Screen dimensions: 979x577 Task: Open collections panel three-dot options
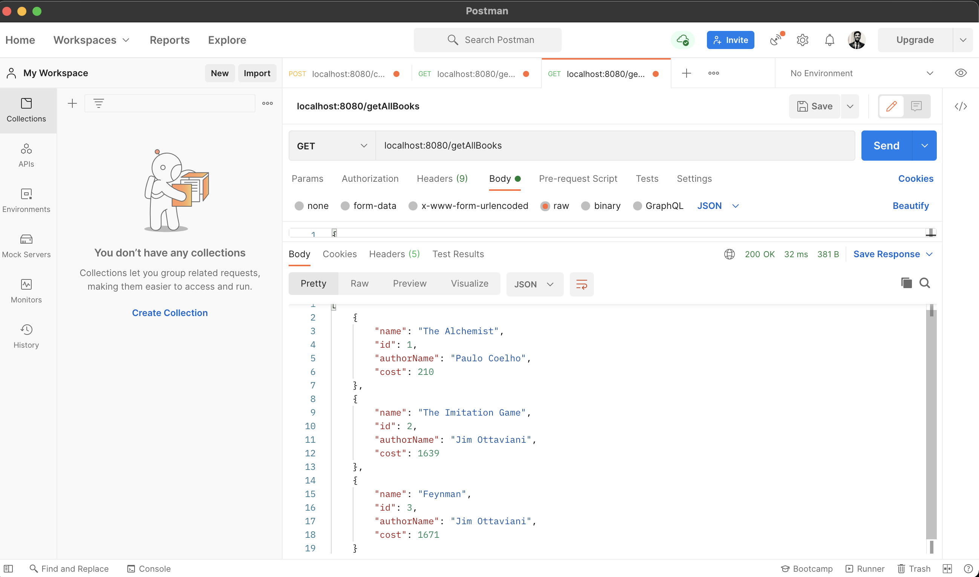[268, 103]
